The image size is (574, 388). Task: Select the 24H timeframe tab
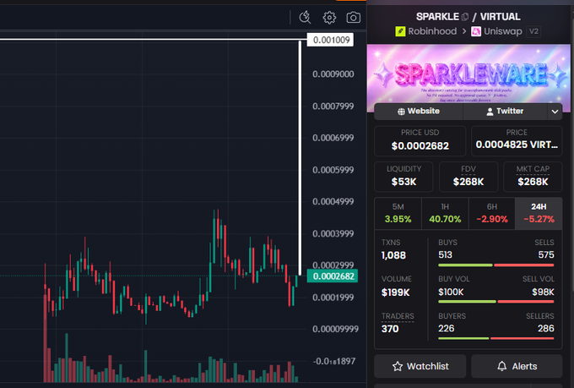pos(539,213)
